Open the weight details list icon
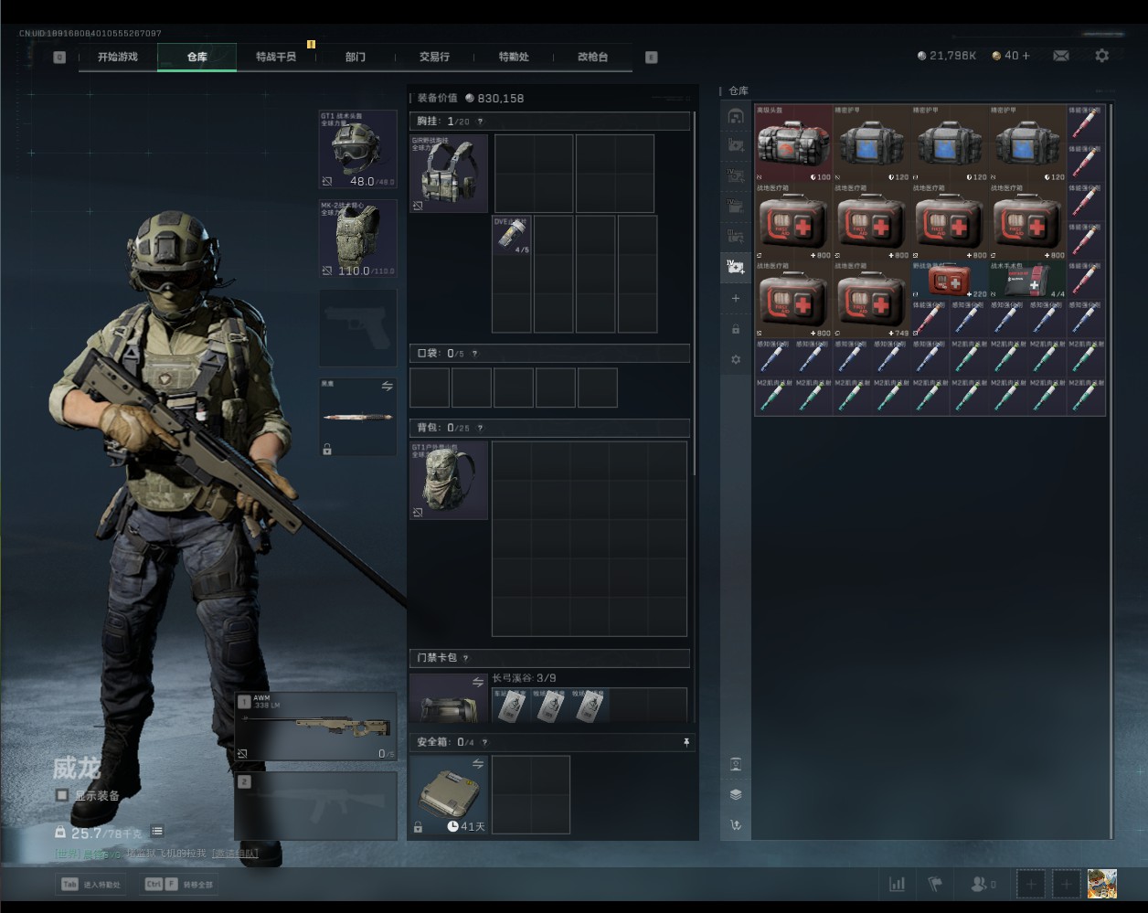Viewport: 1148px width, 913px height. point(157,831)
